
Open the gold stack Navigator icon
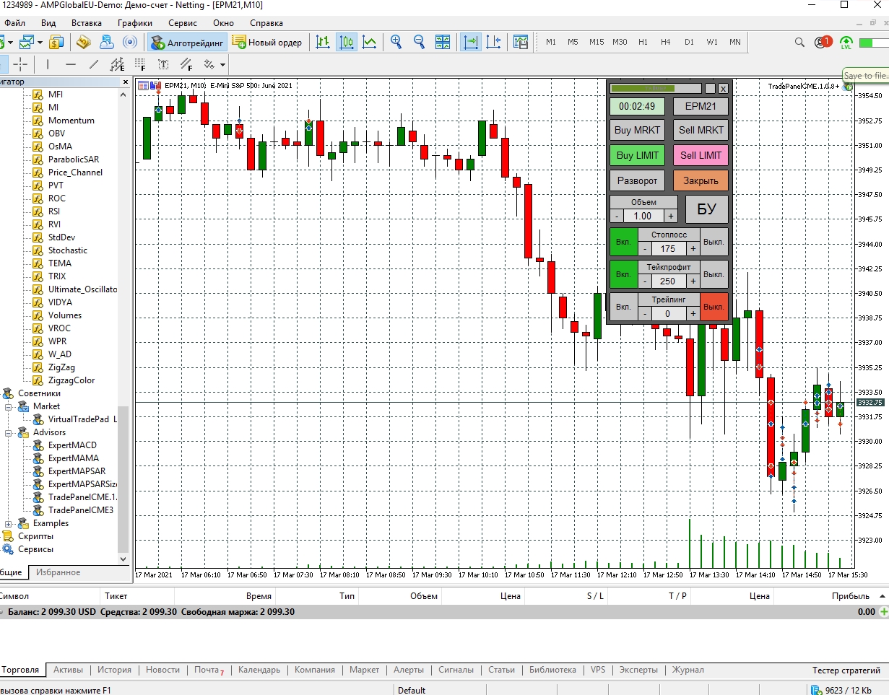(83, 43)
